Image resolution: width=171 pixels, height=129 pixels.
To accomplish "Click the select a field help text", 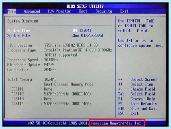I will pyautogui.click(x=133, y=31).
